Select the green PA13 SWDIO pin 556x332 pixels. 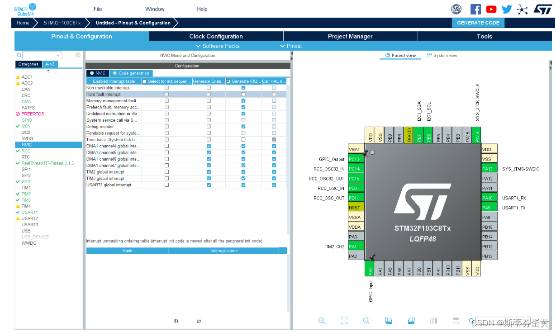(x=489, y=169)
